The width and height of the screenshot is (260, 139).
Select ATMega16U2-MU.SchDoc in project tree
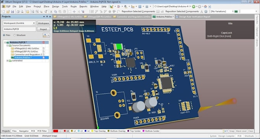pyautogui.click(x=27, y=48)
